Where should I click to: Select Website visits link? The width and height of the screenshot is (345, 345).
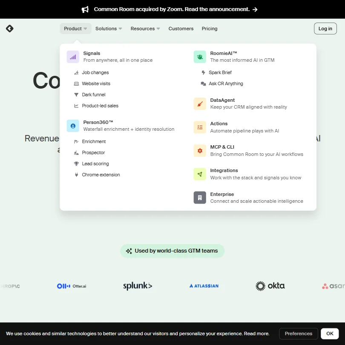[x=96, y=83]
